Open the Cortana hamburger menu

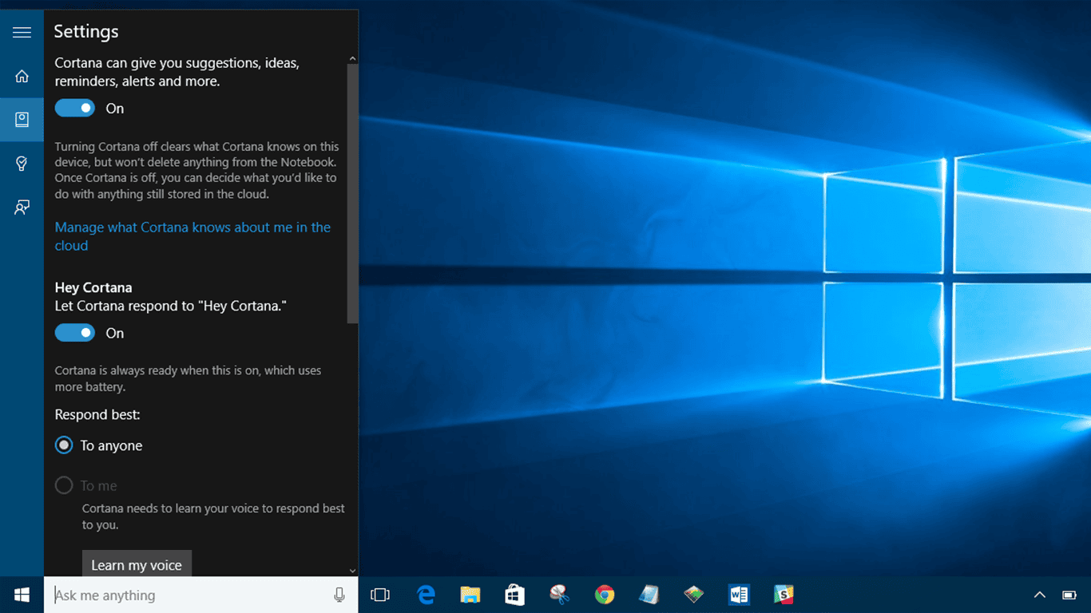point(22,32)
